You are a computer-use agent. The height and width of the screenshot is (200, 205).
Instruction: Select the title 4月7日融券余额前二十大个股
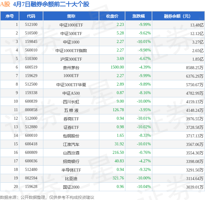[x=51, y=4]
